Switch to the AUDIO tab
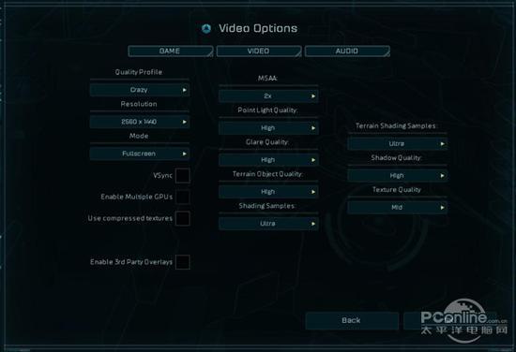The height and width of the screenshot is (352, 516). click(347, 51)
